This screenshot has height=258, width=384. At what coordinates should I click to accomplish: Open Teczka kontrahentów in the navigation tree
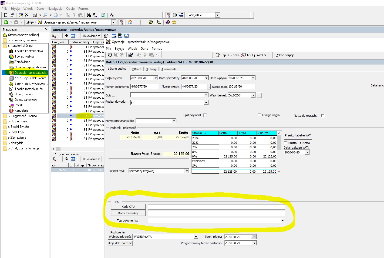click(x=29, y=51)
